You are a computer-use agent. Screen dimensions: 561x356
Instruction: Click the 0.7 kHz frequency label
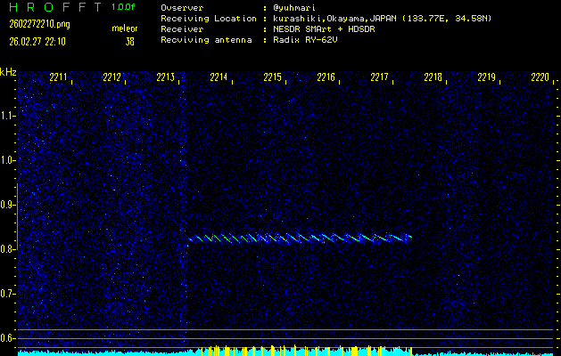pyautogui.click(x=6, y=294)
